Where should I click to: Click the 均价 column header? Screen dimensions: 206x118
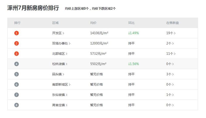(93, 23)
